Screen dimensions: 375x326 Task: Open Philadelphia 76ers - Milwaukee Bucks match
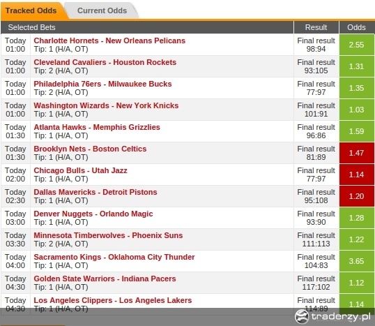coord(103,84)
